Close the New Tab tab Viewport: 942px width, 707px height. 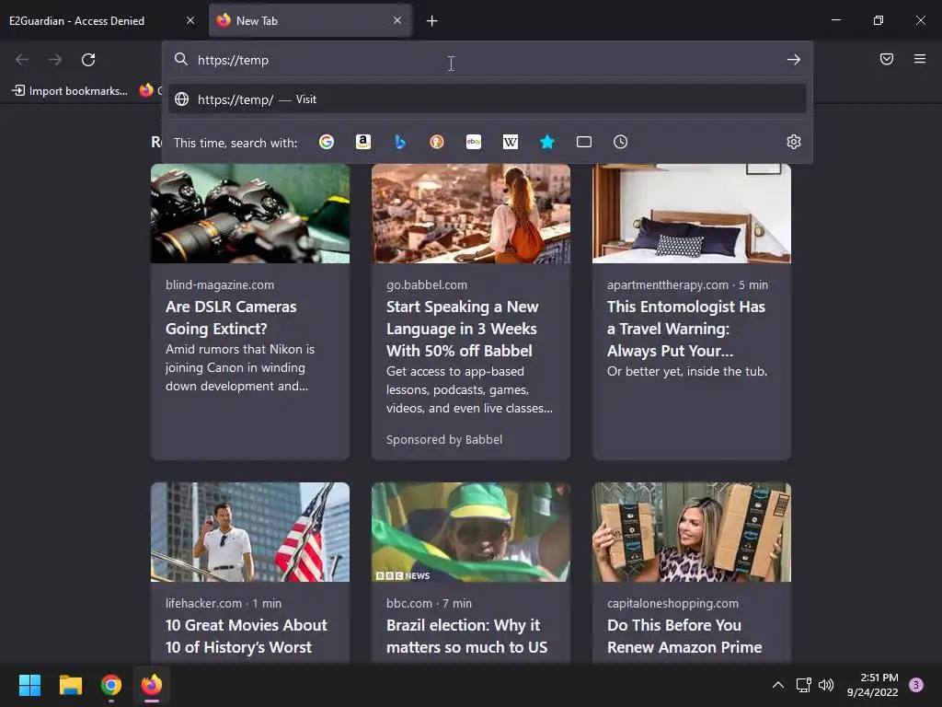click(x=397, y=20)
